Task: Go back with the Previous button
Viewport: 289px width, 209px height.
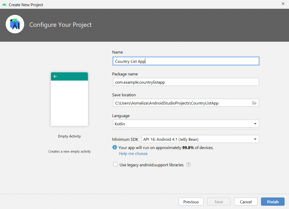Action: tap(191, 202)
